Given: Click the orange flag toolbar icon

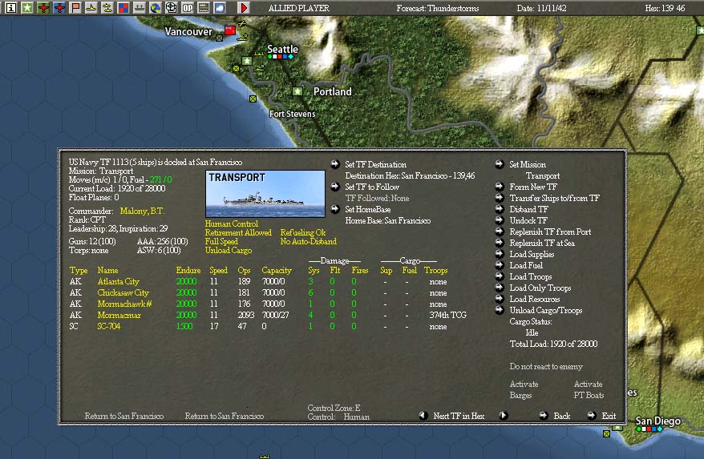Looking at the screenshot, I should coord(75,8).
